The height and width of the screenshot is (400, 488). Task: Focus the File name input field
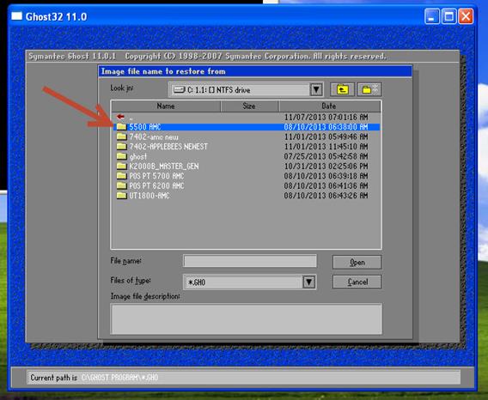tap(250, 261)
